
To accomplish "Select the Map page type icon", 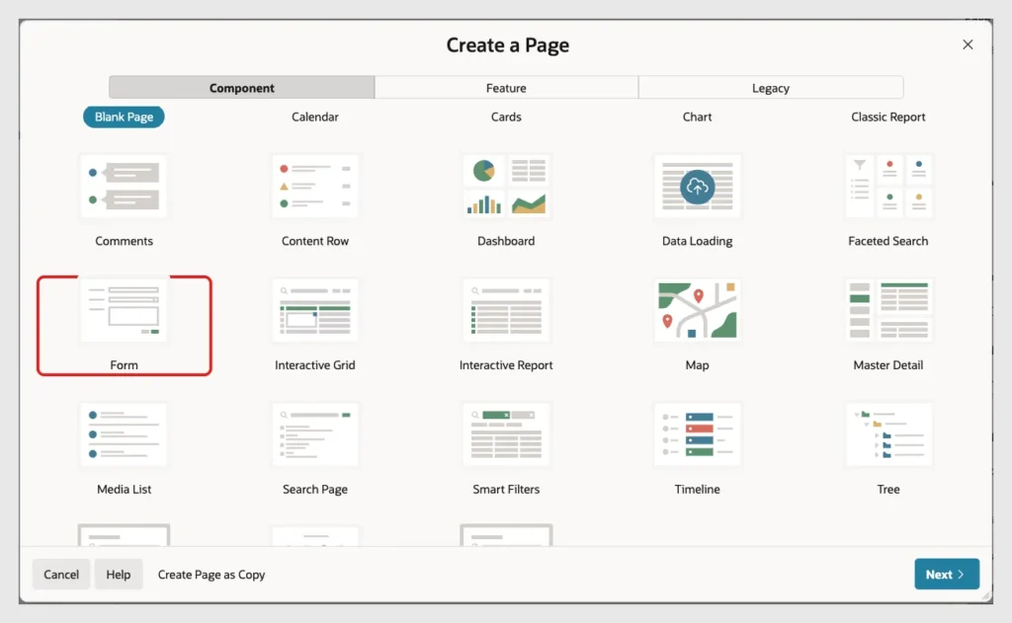I will tap(697, 310).
